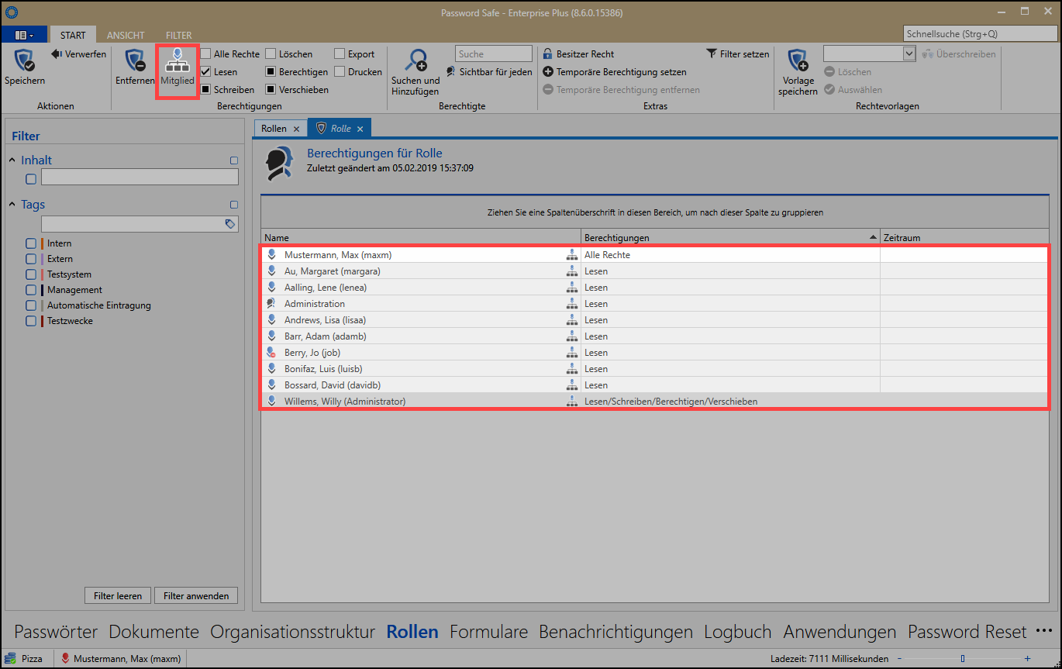Click the zoom plus in status bar
Screen dimensions: 1062x669
[x=1027, y=659]
